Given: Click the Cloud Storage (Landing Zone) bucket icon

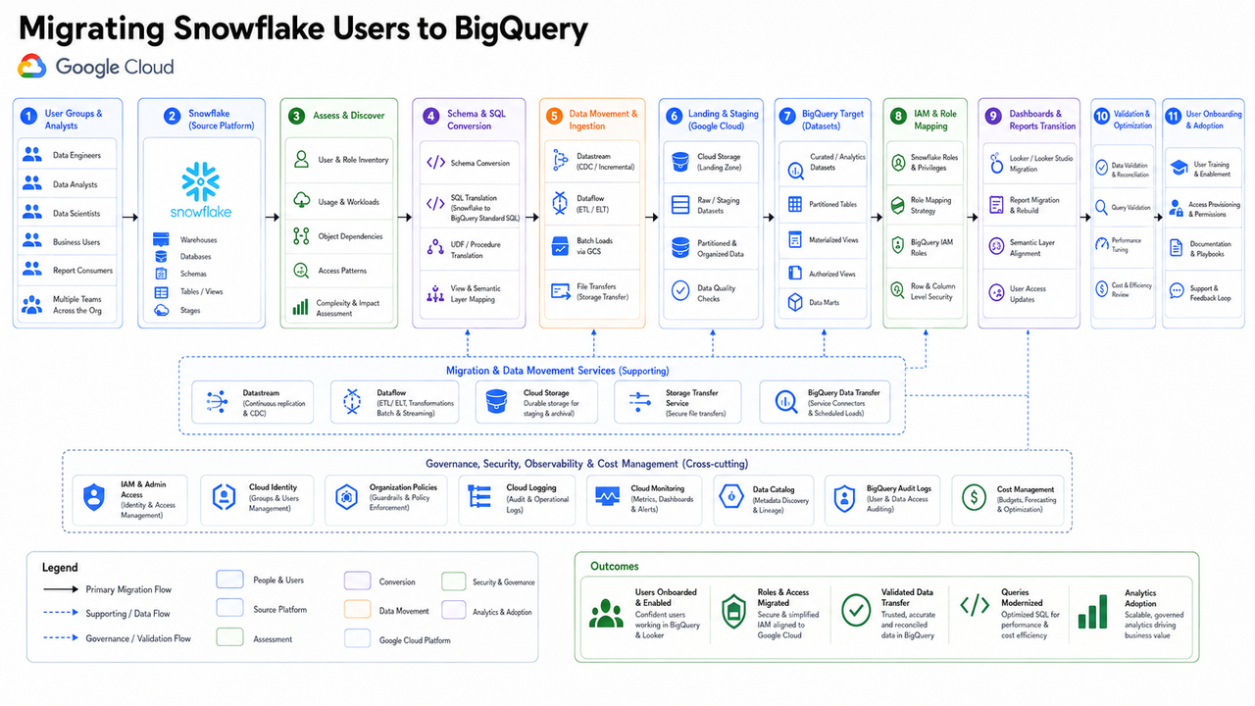Looking at the screenshot, I should [680, 161].
